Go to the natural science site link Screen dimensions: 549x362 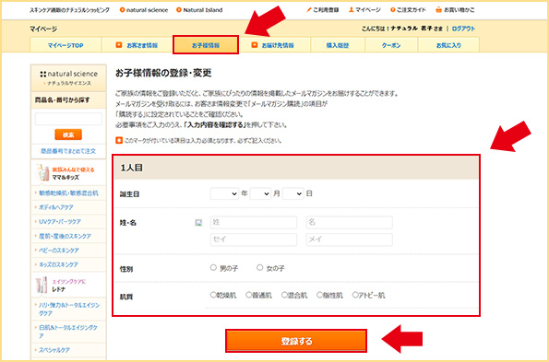point(144,10)
